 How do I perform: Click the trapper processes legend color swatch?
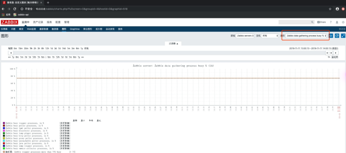pos(4,123)
